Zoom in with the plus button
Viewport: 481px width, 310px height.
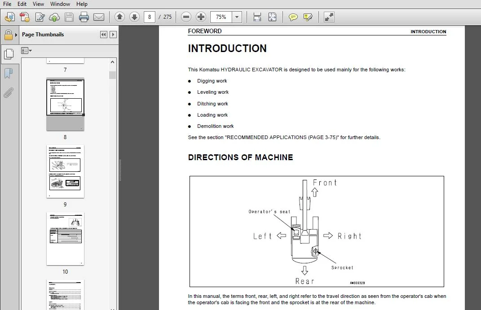[x=201, y=17]
